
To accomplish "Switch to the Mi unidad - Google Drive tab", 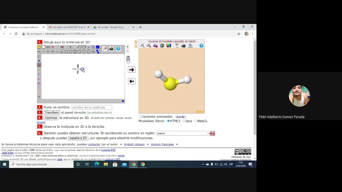I will pos(114,27).
